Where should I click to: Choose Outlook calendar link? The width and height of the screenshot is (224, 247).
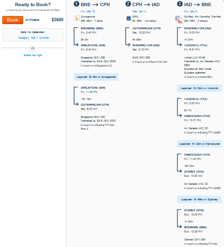(44, 38)
